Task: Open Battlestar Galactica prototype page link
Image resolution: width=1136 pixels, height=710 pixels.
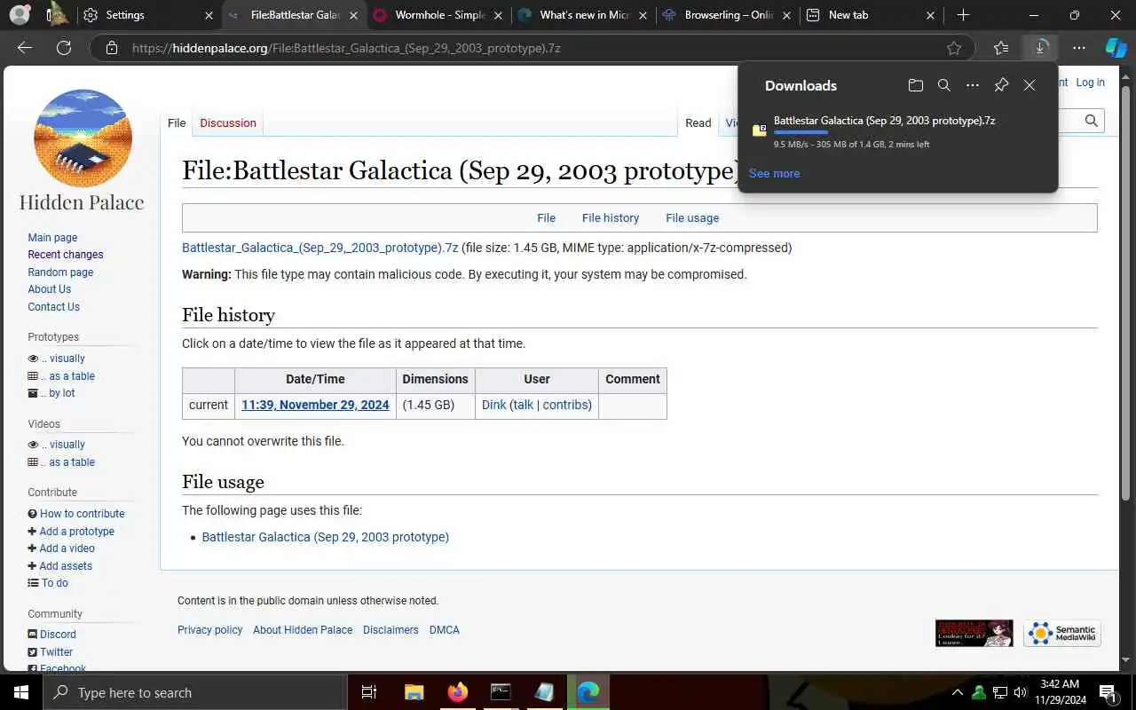Action: (326, 537)
